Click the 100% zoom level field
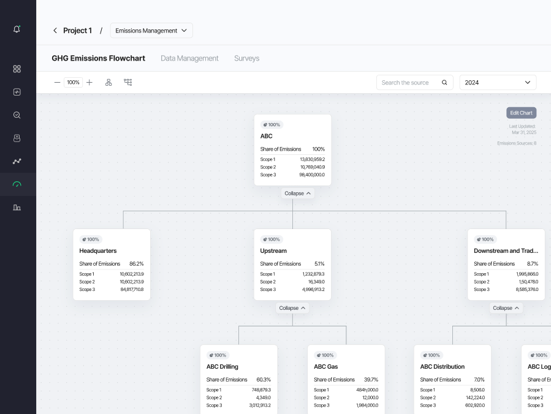The width and height of the screenshot is (551, 414). [x=73, y=83]
